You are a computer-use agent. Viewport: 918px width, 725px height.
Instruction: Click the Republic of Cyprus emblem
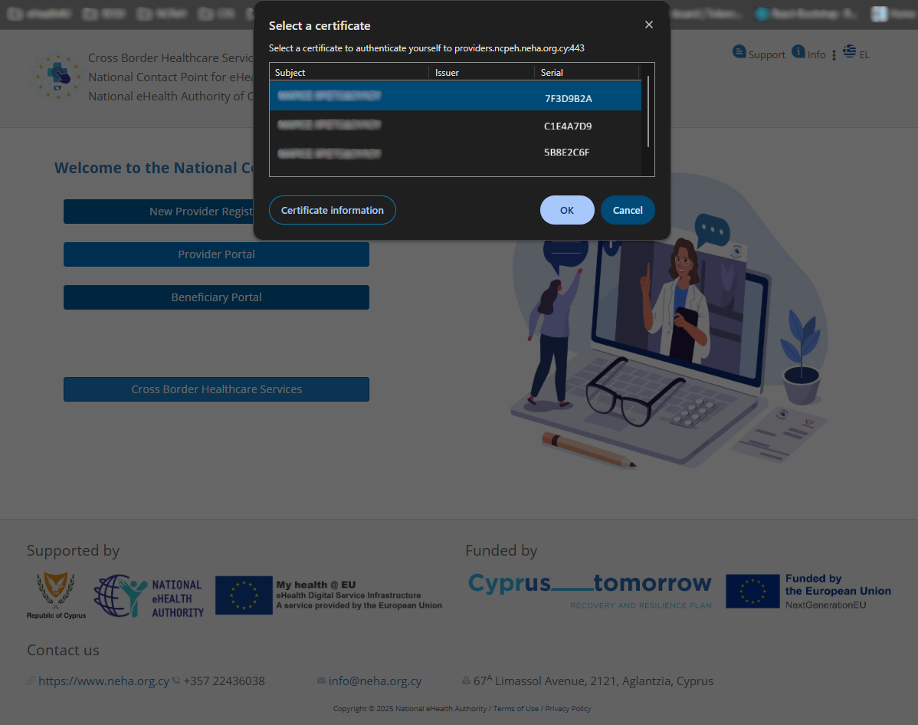click(56, 595)
